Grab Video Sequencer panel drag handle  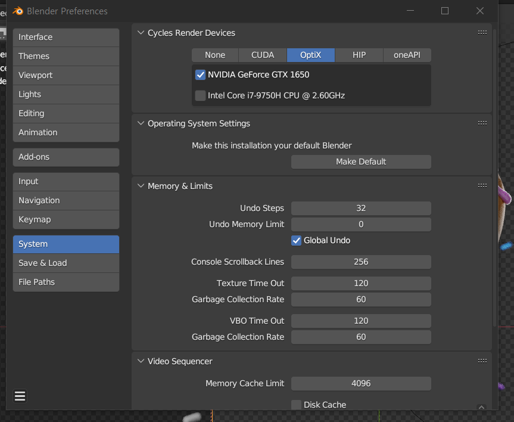pyautogui.click(x=482, y=361)
